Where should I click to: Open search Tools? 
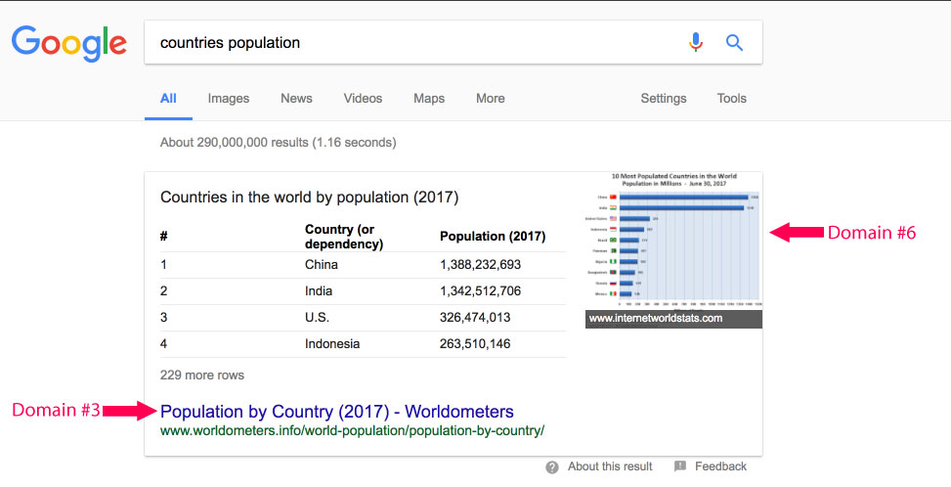[x=731, y=98]
